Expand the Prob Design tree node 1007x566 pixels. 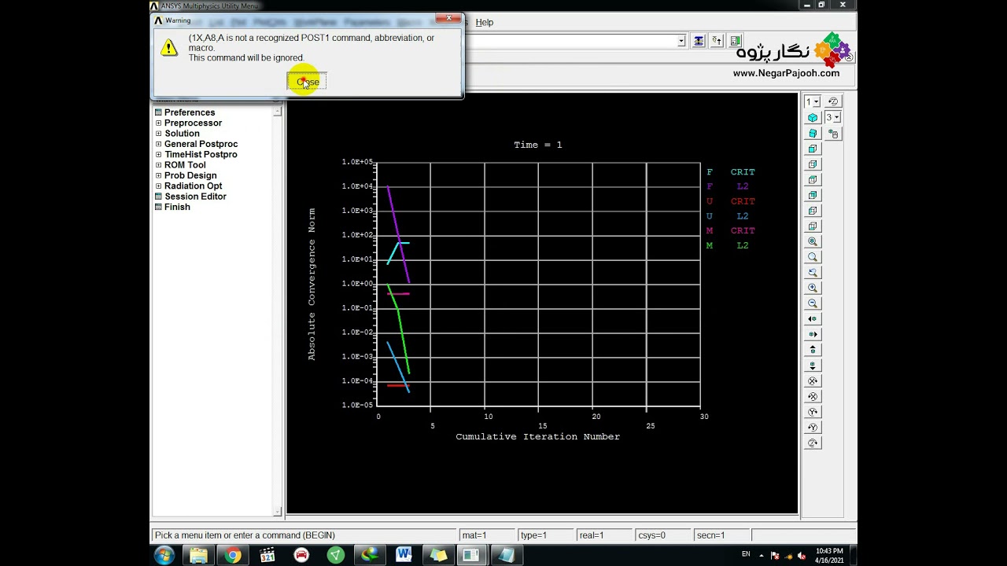[x=158, y=175]
